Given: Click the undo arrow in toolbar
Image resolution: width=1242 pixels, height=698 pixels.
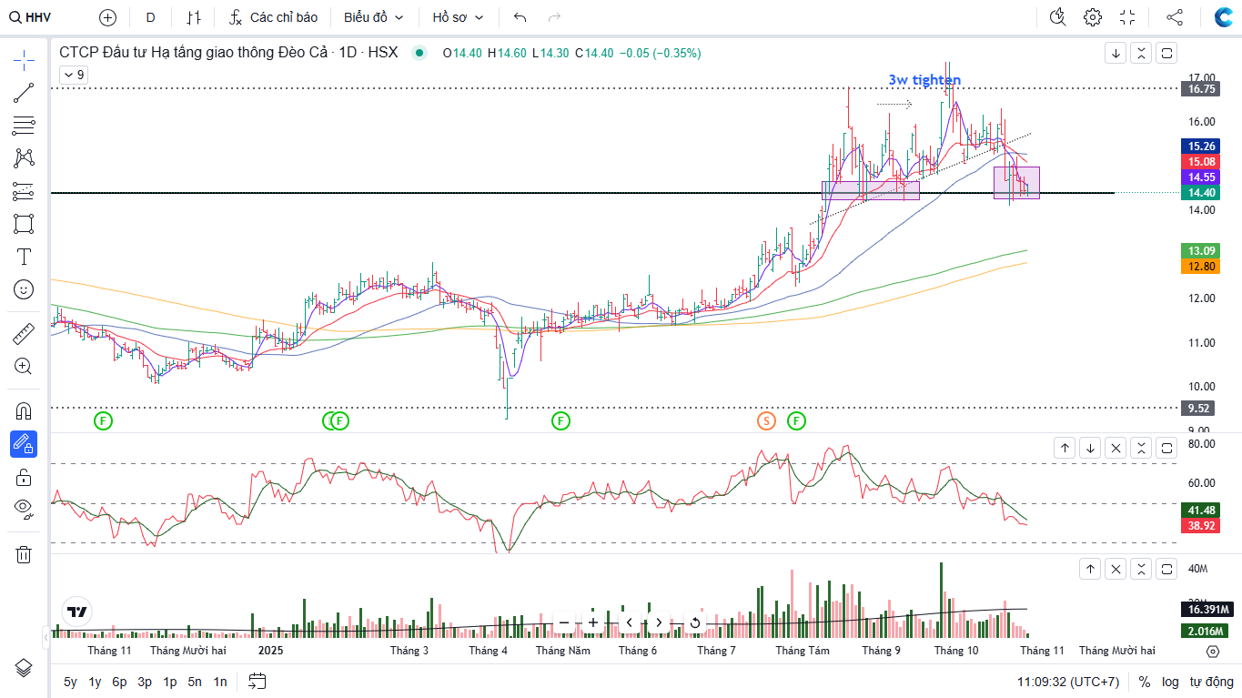Looking at the screenshot, I should 520,17.
